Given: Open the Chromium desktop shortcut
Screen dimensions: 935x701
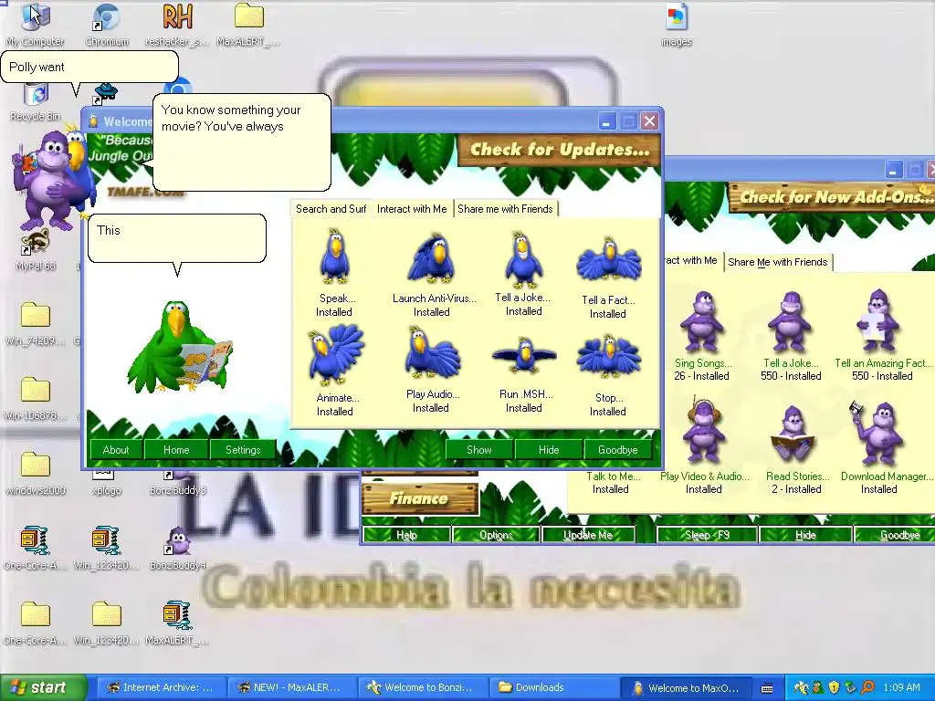Looking at the screenshot, I should [x=108, y=25].
